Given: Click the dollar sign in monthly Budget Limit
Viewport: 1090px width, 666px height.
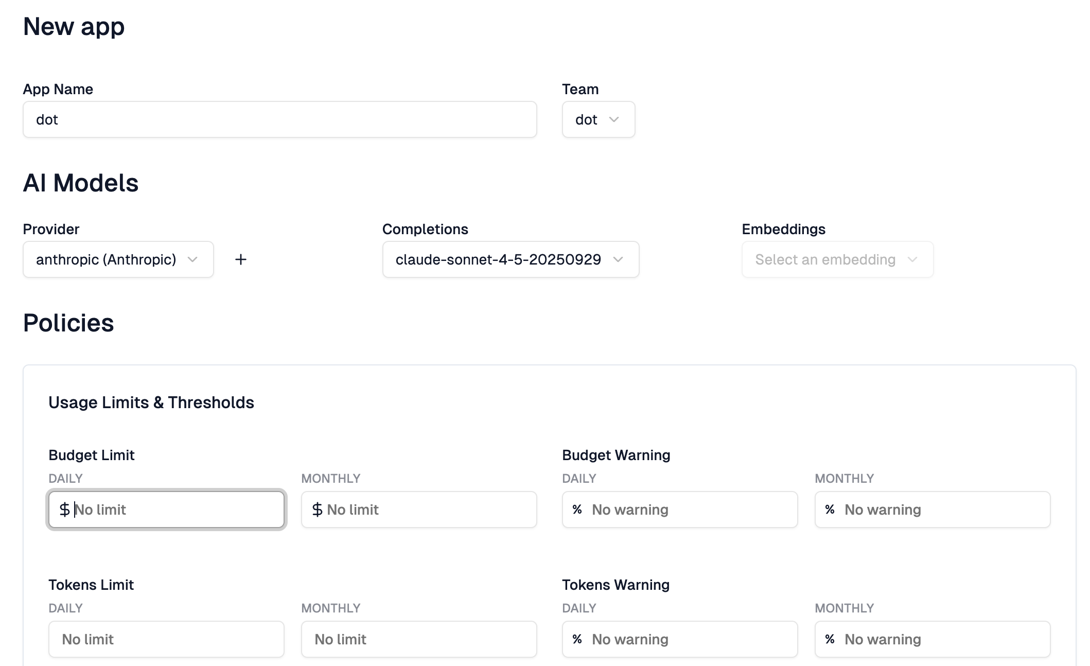Looking at the screenshot, I should click(x=317, y=510).
